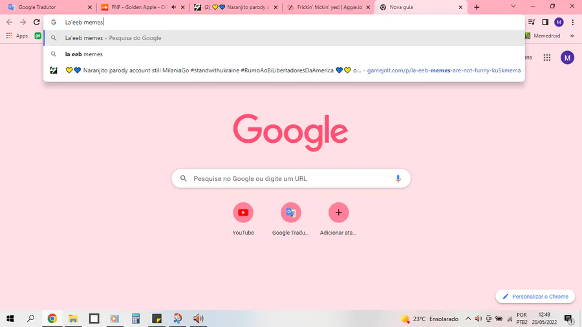Click Personalizar o Chrome button
The image size is (582, 327).
tap(535, 296)
